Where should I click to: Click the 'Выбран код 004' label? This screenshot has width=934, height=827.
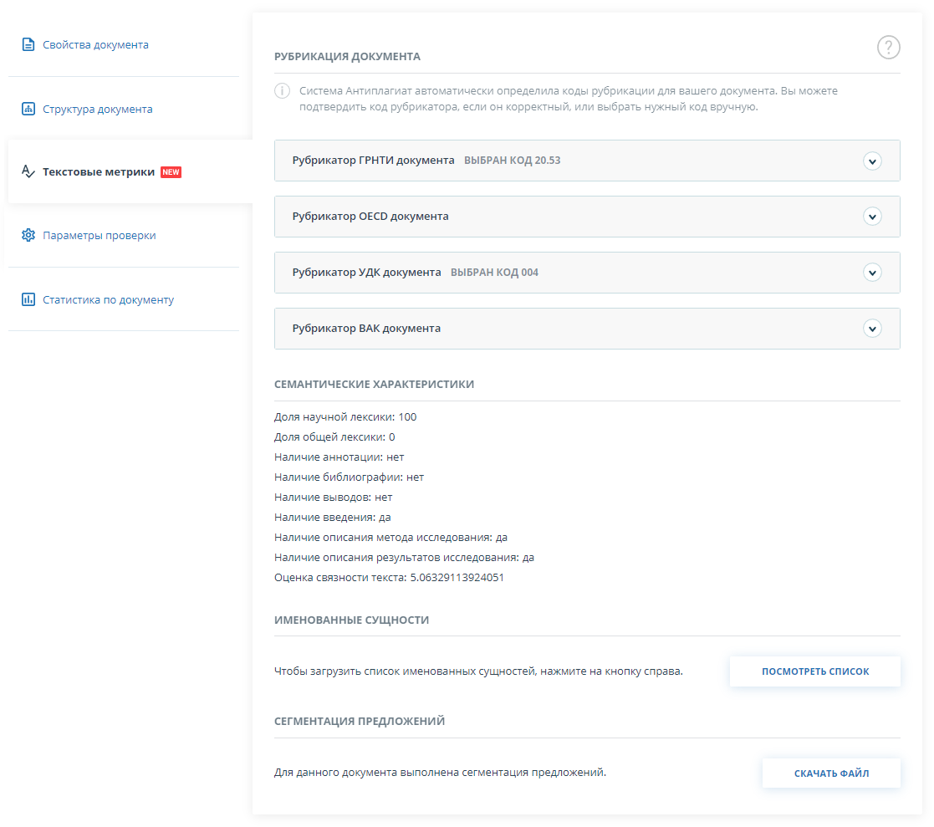(494, 273)
